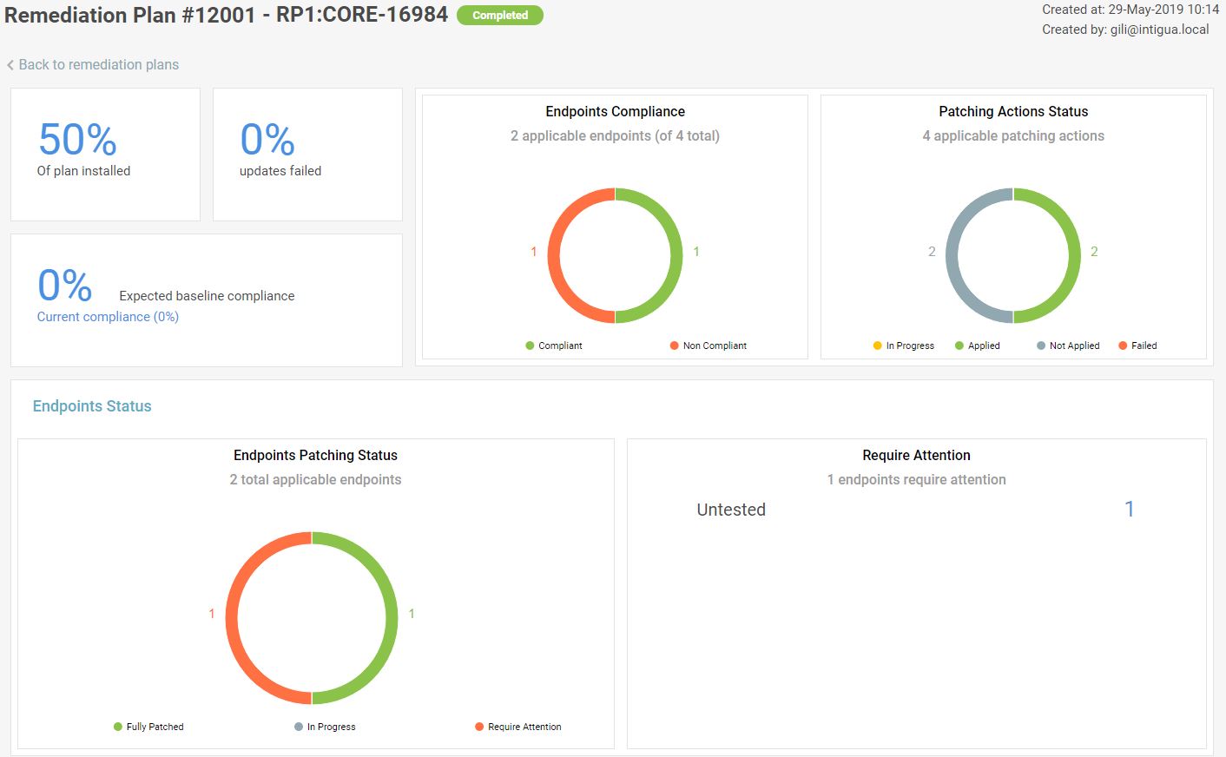Toggle the Non Compliant legend item
This screenshot has width=1226, height=757.
(708, 346)
